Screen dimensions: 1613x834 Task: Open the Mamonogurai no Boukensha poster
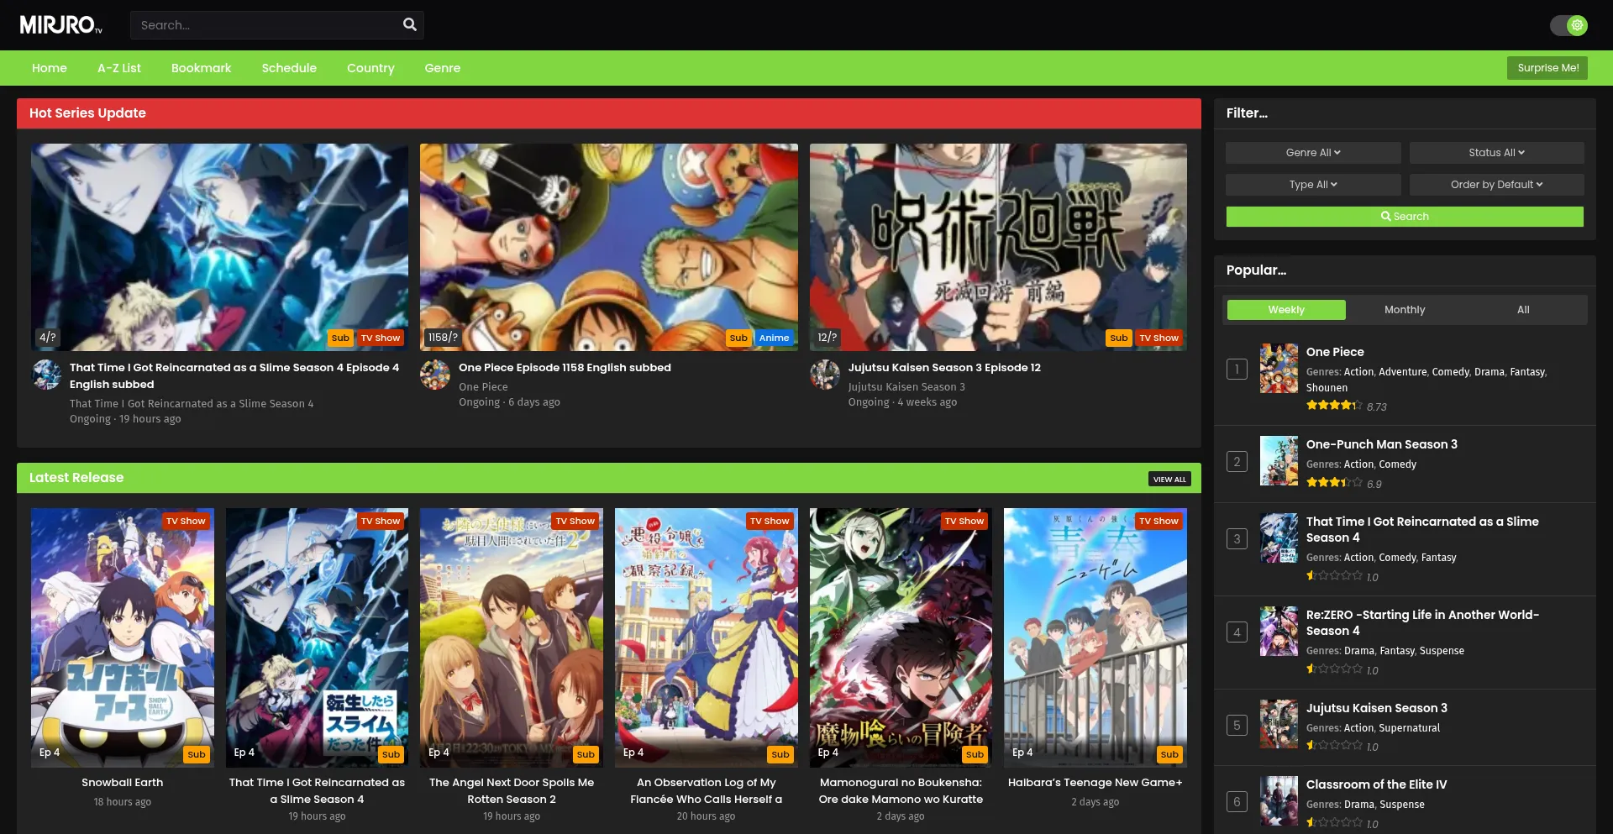coord(901,637)
